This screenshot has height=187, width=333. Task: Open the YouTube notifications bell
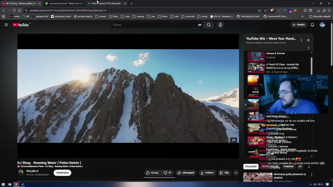click(312, 25)
